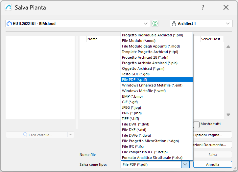Open Opzioni Documento settings
The width and height of the screenshot is (238, 172).
[212, 145]
